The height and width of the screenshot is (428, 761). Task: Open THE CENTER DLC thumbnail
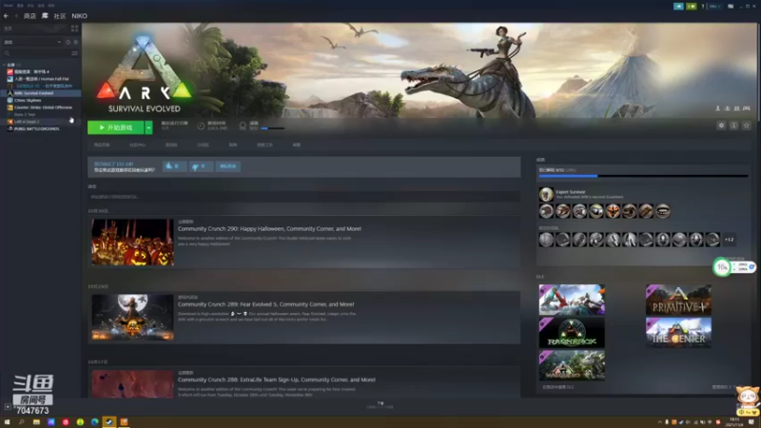click(x=678, y=332)
